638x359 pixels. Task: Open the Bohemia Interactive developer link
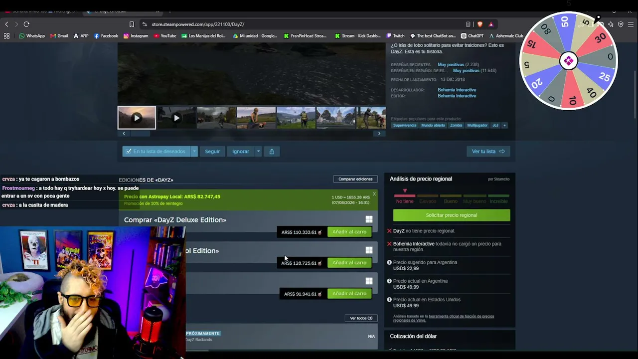pos(457,90)
